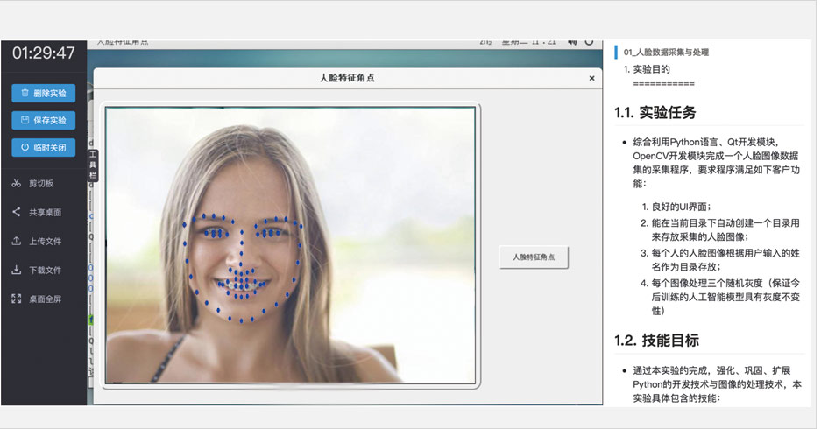Click the dialog title 人脸特征角点
The width and height of the screenshot is (821, 429).
[x=347, y=78]
